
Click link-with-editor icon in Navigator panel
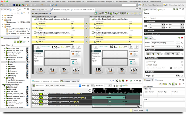click(x=25, y=13)
